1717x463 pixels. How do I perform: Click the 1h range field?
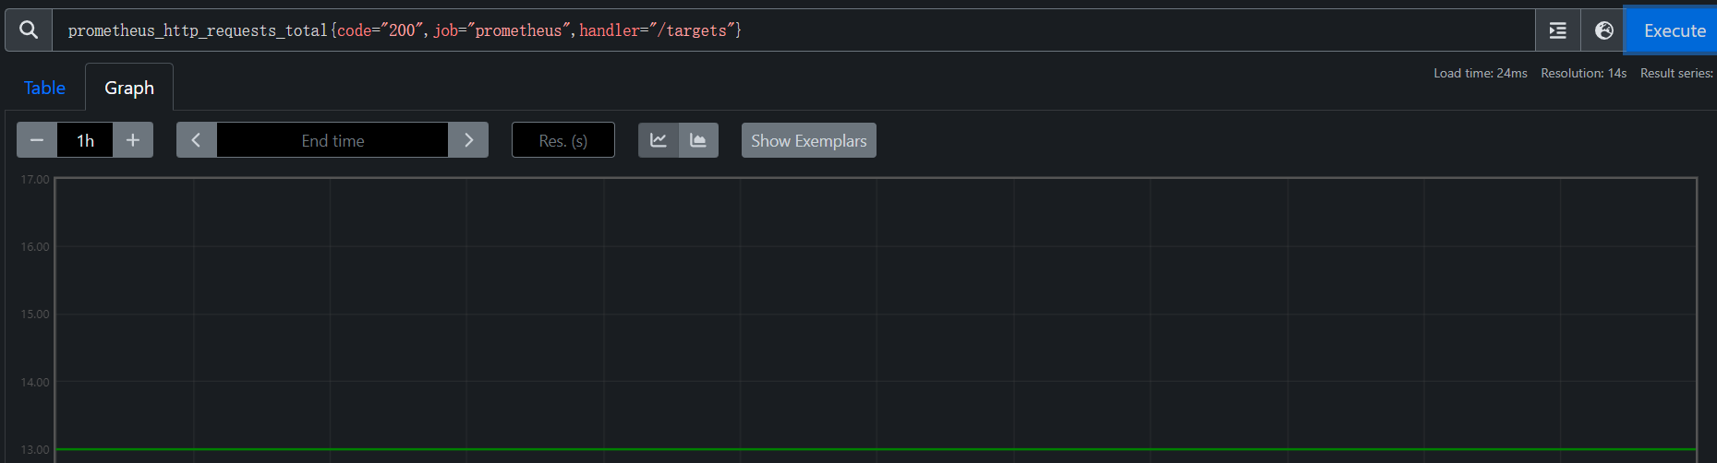click(x=85, y=140)
